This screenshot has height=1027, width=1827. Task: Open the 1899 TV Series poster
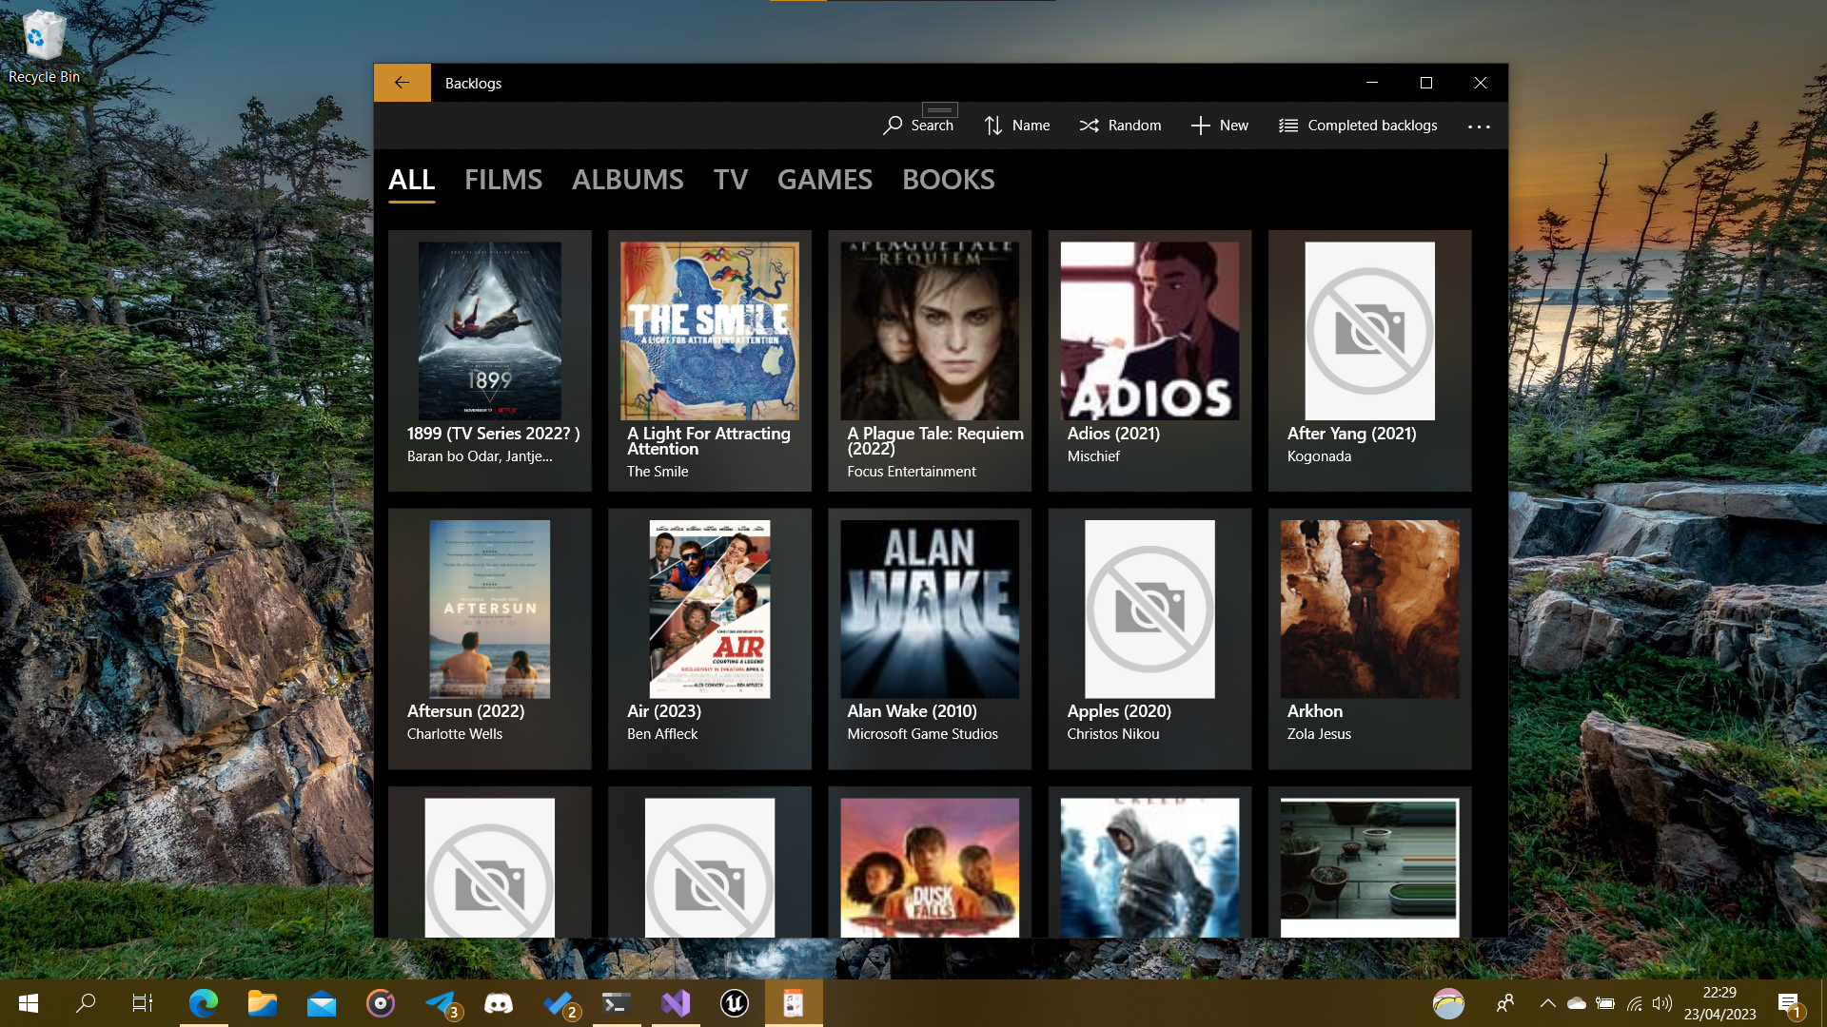489,331
